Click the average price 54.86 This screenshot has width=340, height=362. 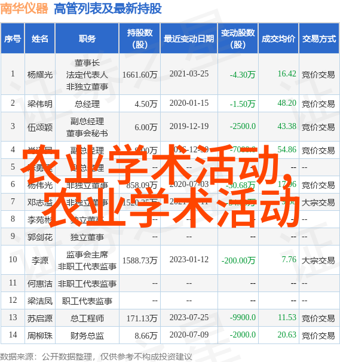[x=287, y=150]
